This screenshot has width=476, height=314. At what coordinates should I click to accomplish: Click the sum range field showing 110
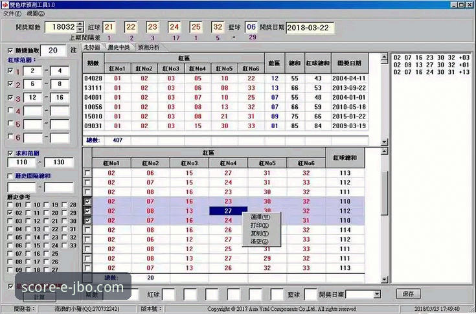(22, 163)
